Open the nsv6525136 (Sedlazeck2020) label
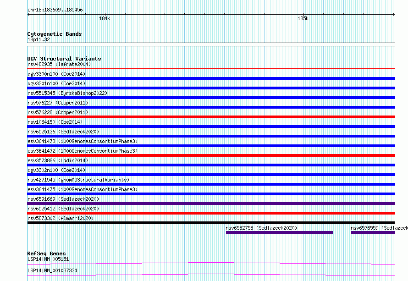This screenshot has height=281, width=408. point(63,132)
